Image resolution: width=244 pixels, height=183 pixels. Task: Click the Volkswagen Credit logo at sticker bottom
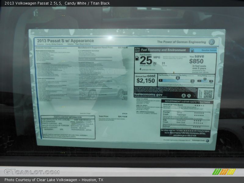coord(201,141)
